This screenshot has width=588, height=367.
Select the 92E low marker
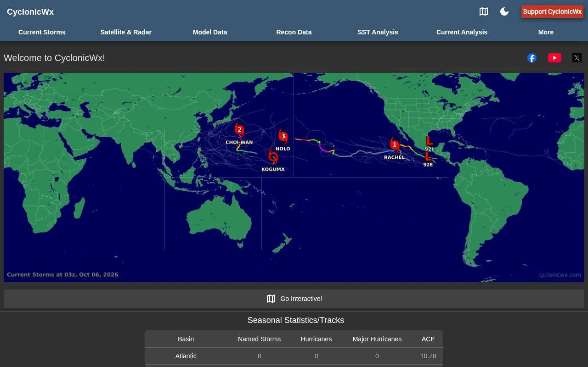pyautogui.click(x=428, y=156)
